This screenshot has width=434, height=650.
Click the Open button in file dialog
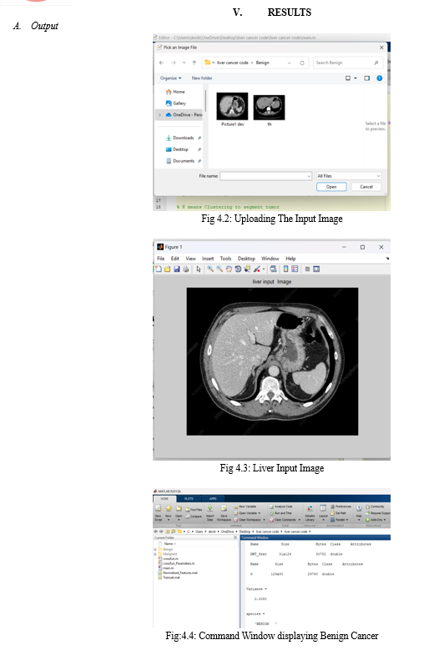331,187
